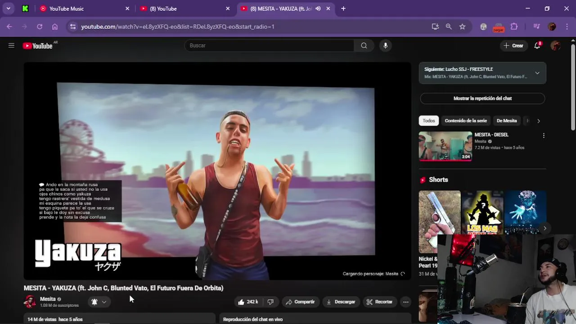The width and height of the screenshot is (576, 324).
Task: Click the MESITA - DIESEL video title
Action: pyautogui.click(x=491, y=135)
